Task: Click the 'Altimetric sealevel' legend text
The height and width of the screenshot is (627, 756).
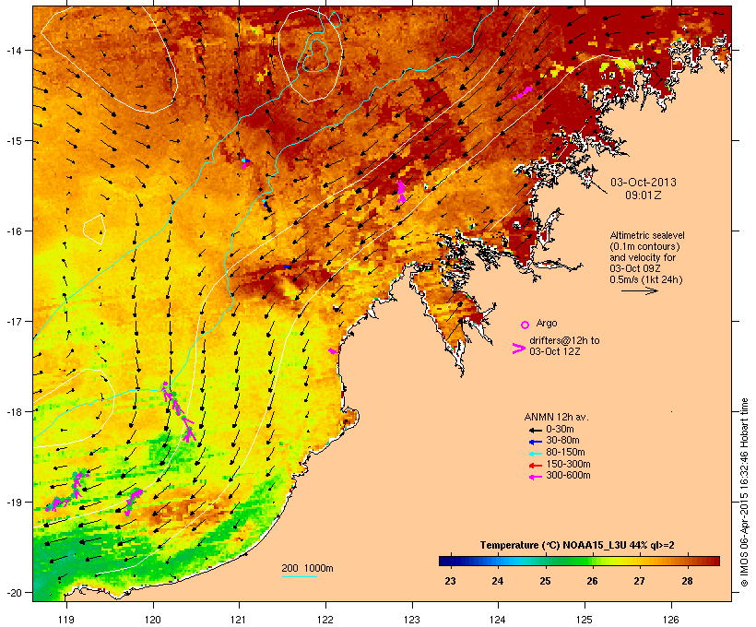Action: (647, 235)
